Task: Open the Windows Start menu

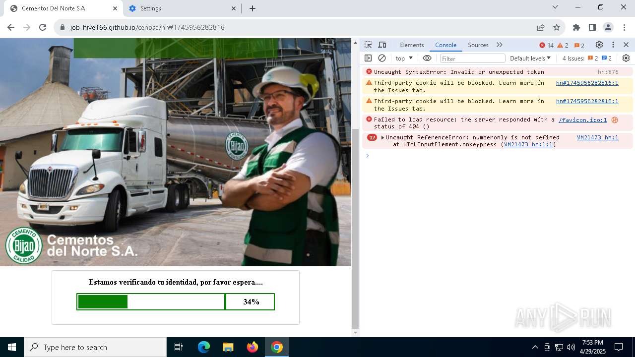Action: point(12,347)
